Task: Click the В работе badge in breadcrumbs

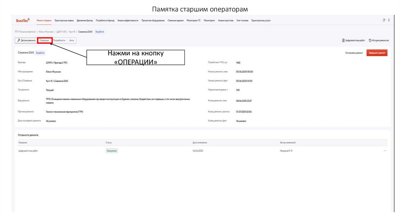Action: coord(100,32)
